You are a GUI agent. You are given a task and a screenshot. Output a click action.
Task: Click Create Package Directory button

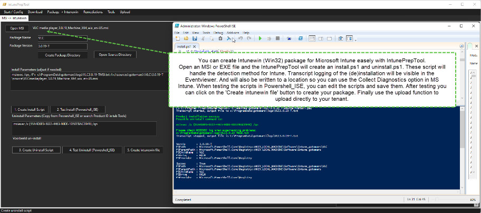pyautogui.click(x=63, y=55)
